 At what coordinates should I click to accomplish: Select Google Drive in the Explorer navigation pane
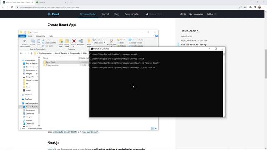point(30,77)
